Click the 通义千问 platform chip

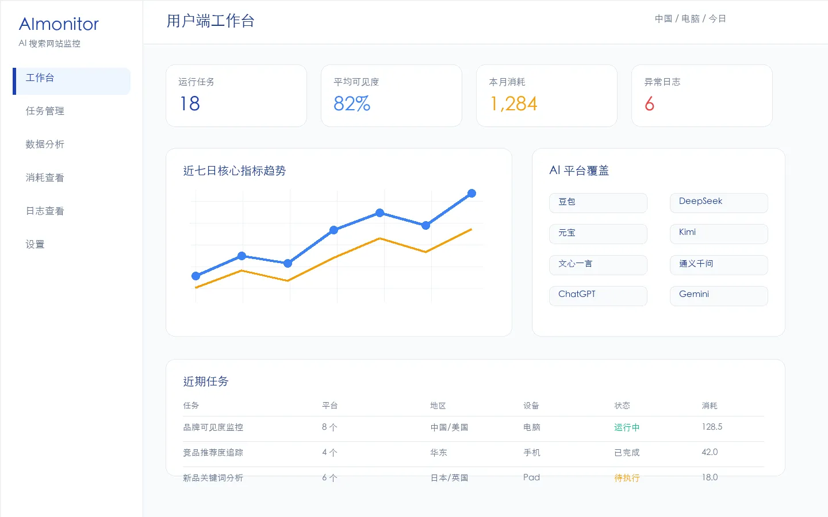[x=719, y=265]
